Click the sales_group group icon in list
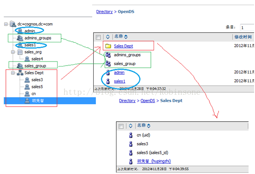The image size is (255, 174). point(108,64)
